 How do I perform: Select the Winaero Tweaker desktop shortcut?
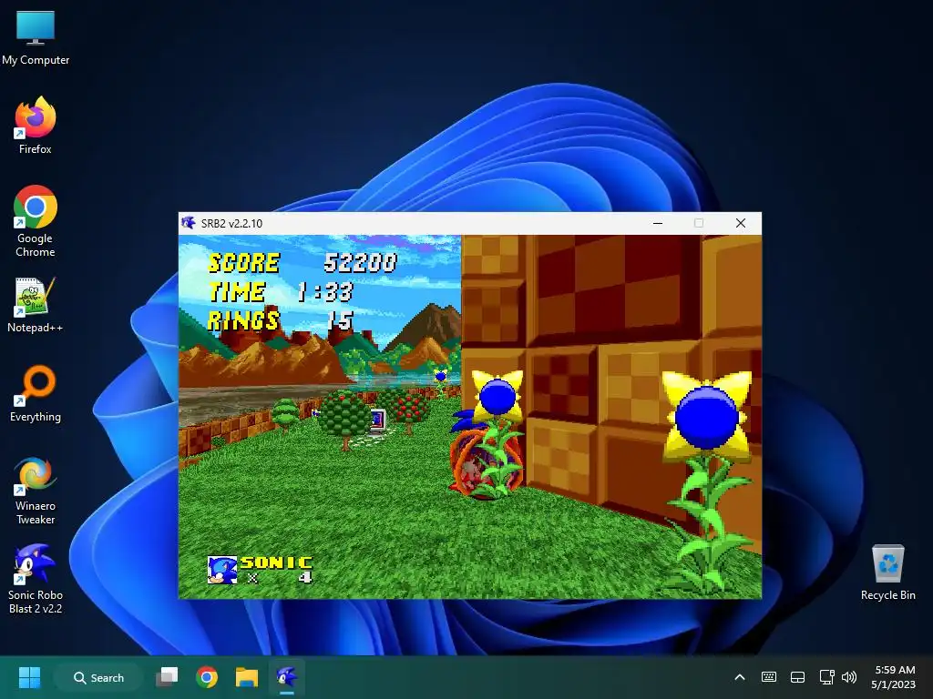[36, 490]
